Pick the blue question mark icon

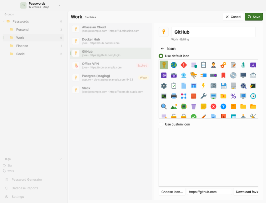click(x=223, y=106)
